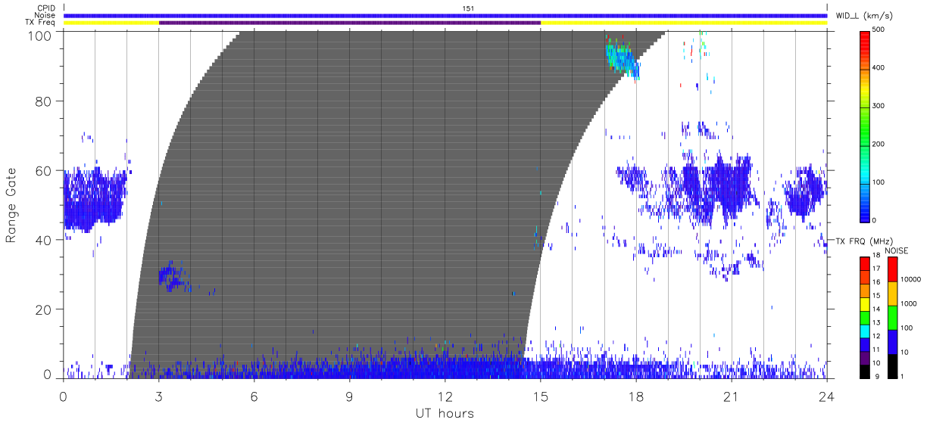Image resolution: width=930 pixels, height=429 pixels.
Task: Click the blue Noise bar strip
Action: 445,15
